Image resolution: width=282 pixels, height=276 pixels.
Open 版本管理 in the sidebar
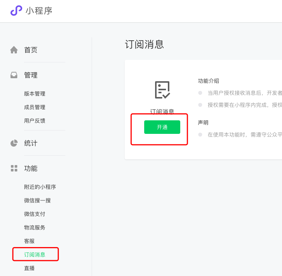(x=35, y=94)
